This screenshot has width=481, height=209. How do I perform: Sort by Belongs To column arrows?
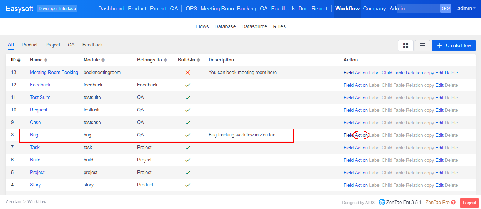(x=165, y=60)
